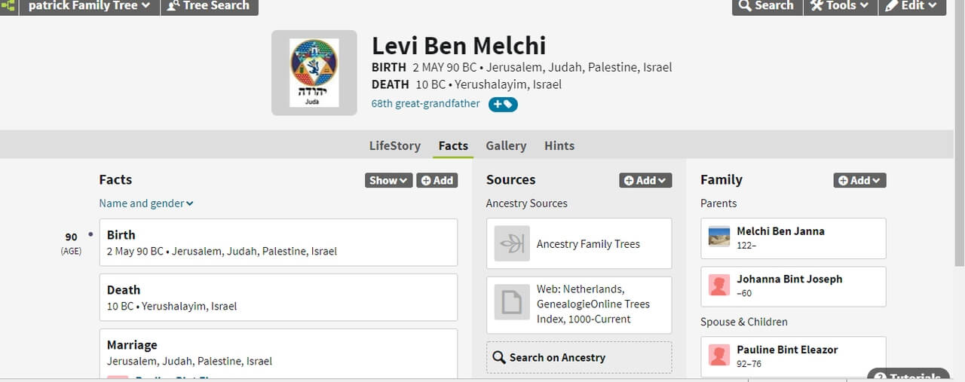Viewport: 965px width, 382px height.
Task: Click the Tree Search button
Action: (x=210, y=6)
